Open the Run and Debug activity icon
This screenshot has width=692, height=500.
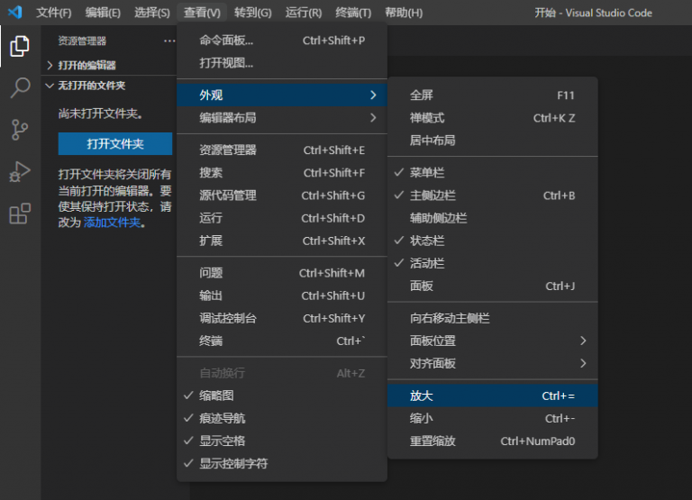coord(20,172)
